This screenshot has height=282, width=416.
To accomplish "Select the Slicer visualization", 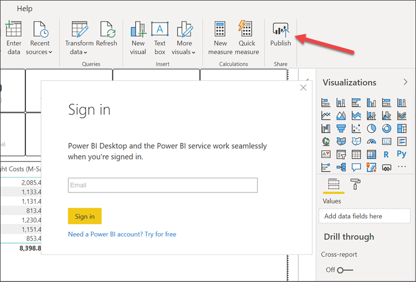I will (x=341, y=154).
